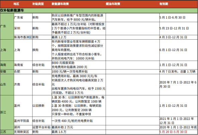Image resolution: width=198 pixels, height=135 pixels.
Task: Select 新购 type in 珠海市香洲区 row
Action: [x=42, y=37]
